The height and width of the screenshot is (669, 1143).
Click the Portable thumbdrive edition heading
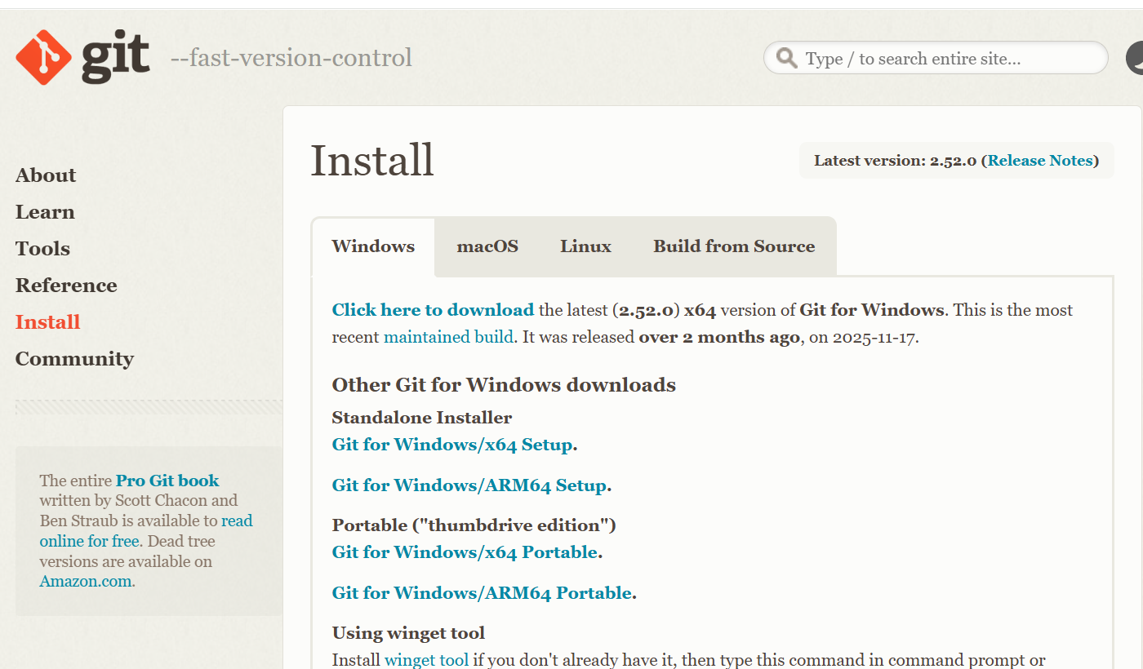pos(474,525)
